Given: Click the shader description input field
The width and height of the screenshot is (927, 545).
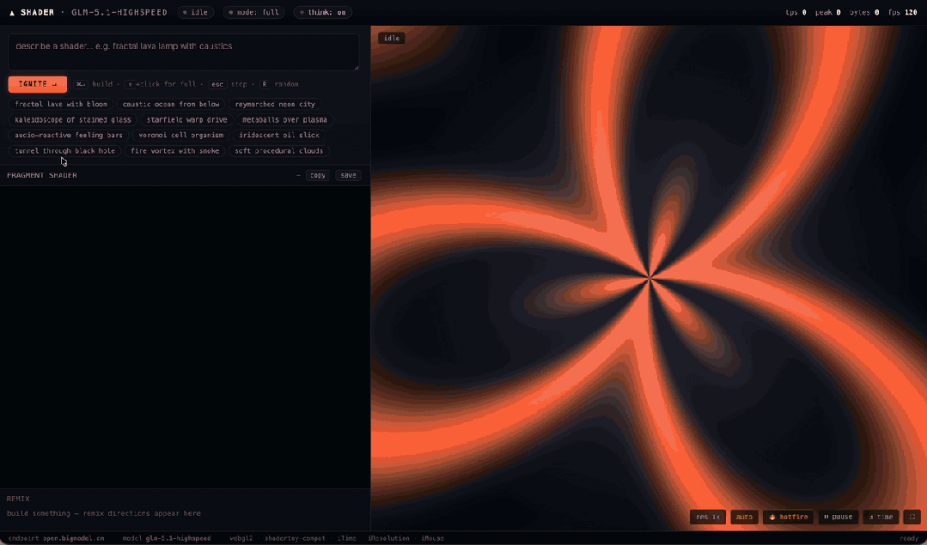Looking at the screenshot, I should coord(184,52).
